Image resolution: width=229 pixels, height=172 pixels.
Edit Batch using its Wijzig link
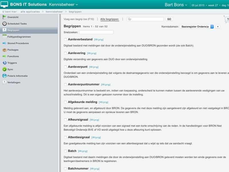83,151
